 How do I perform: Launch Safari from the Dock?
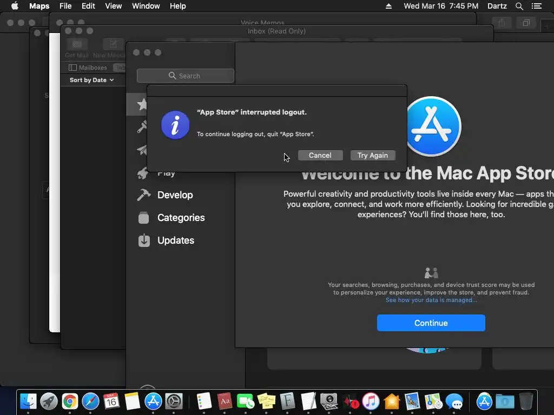tap(90, 401)
